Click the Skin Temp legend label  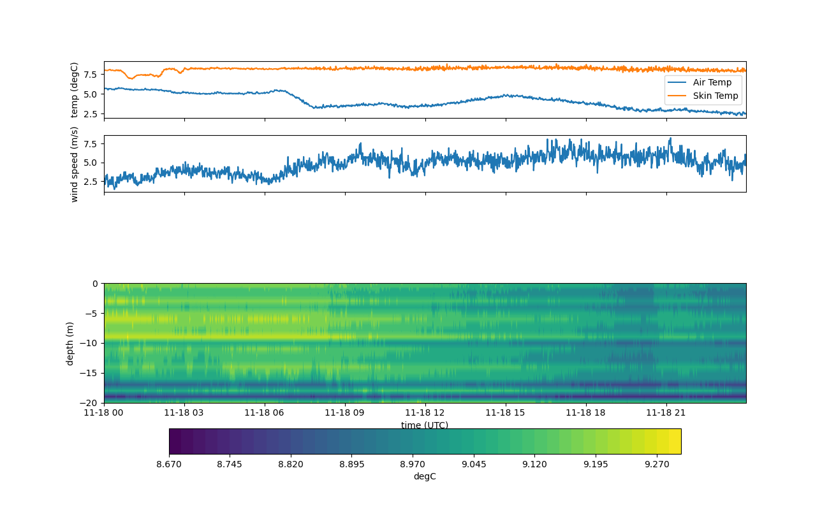(715, 96)
